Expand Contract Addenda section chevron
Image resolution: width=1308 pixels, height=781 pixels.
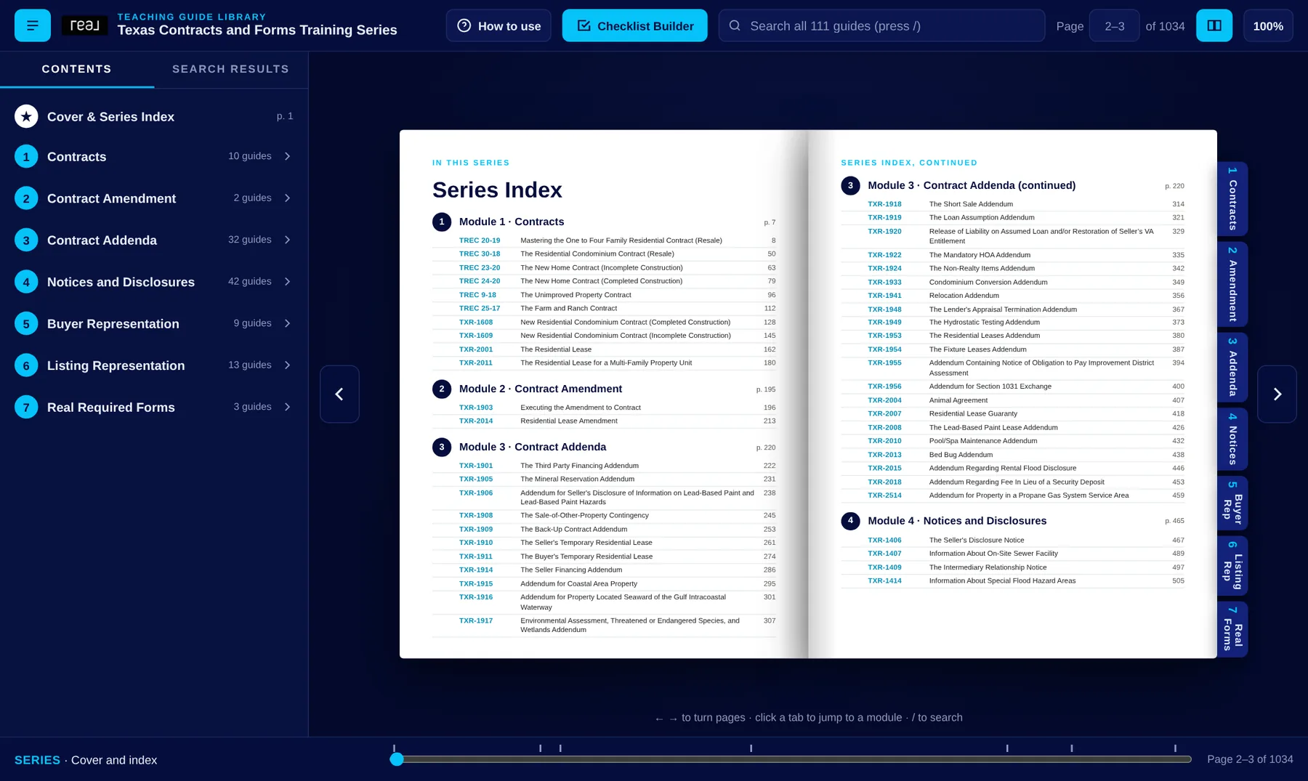point(288,240)
